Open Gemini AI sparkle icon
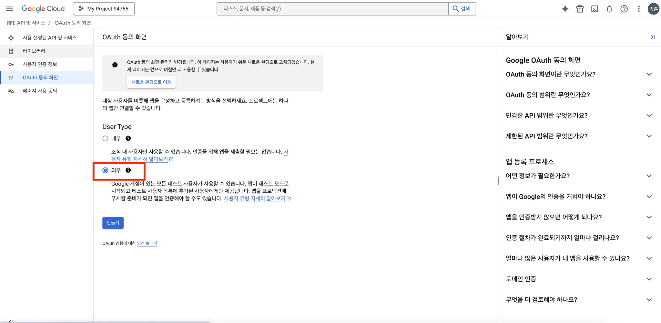 coord(565,9)
